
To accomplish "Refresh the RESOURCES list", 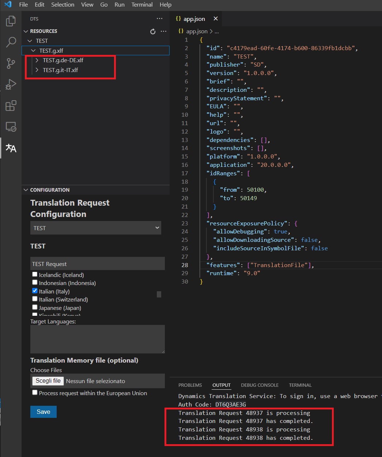I will [x=153, y=31].
